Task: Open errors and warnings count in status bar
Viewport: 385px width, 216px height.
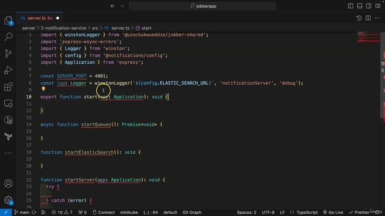Action: [x=62, y=212]
